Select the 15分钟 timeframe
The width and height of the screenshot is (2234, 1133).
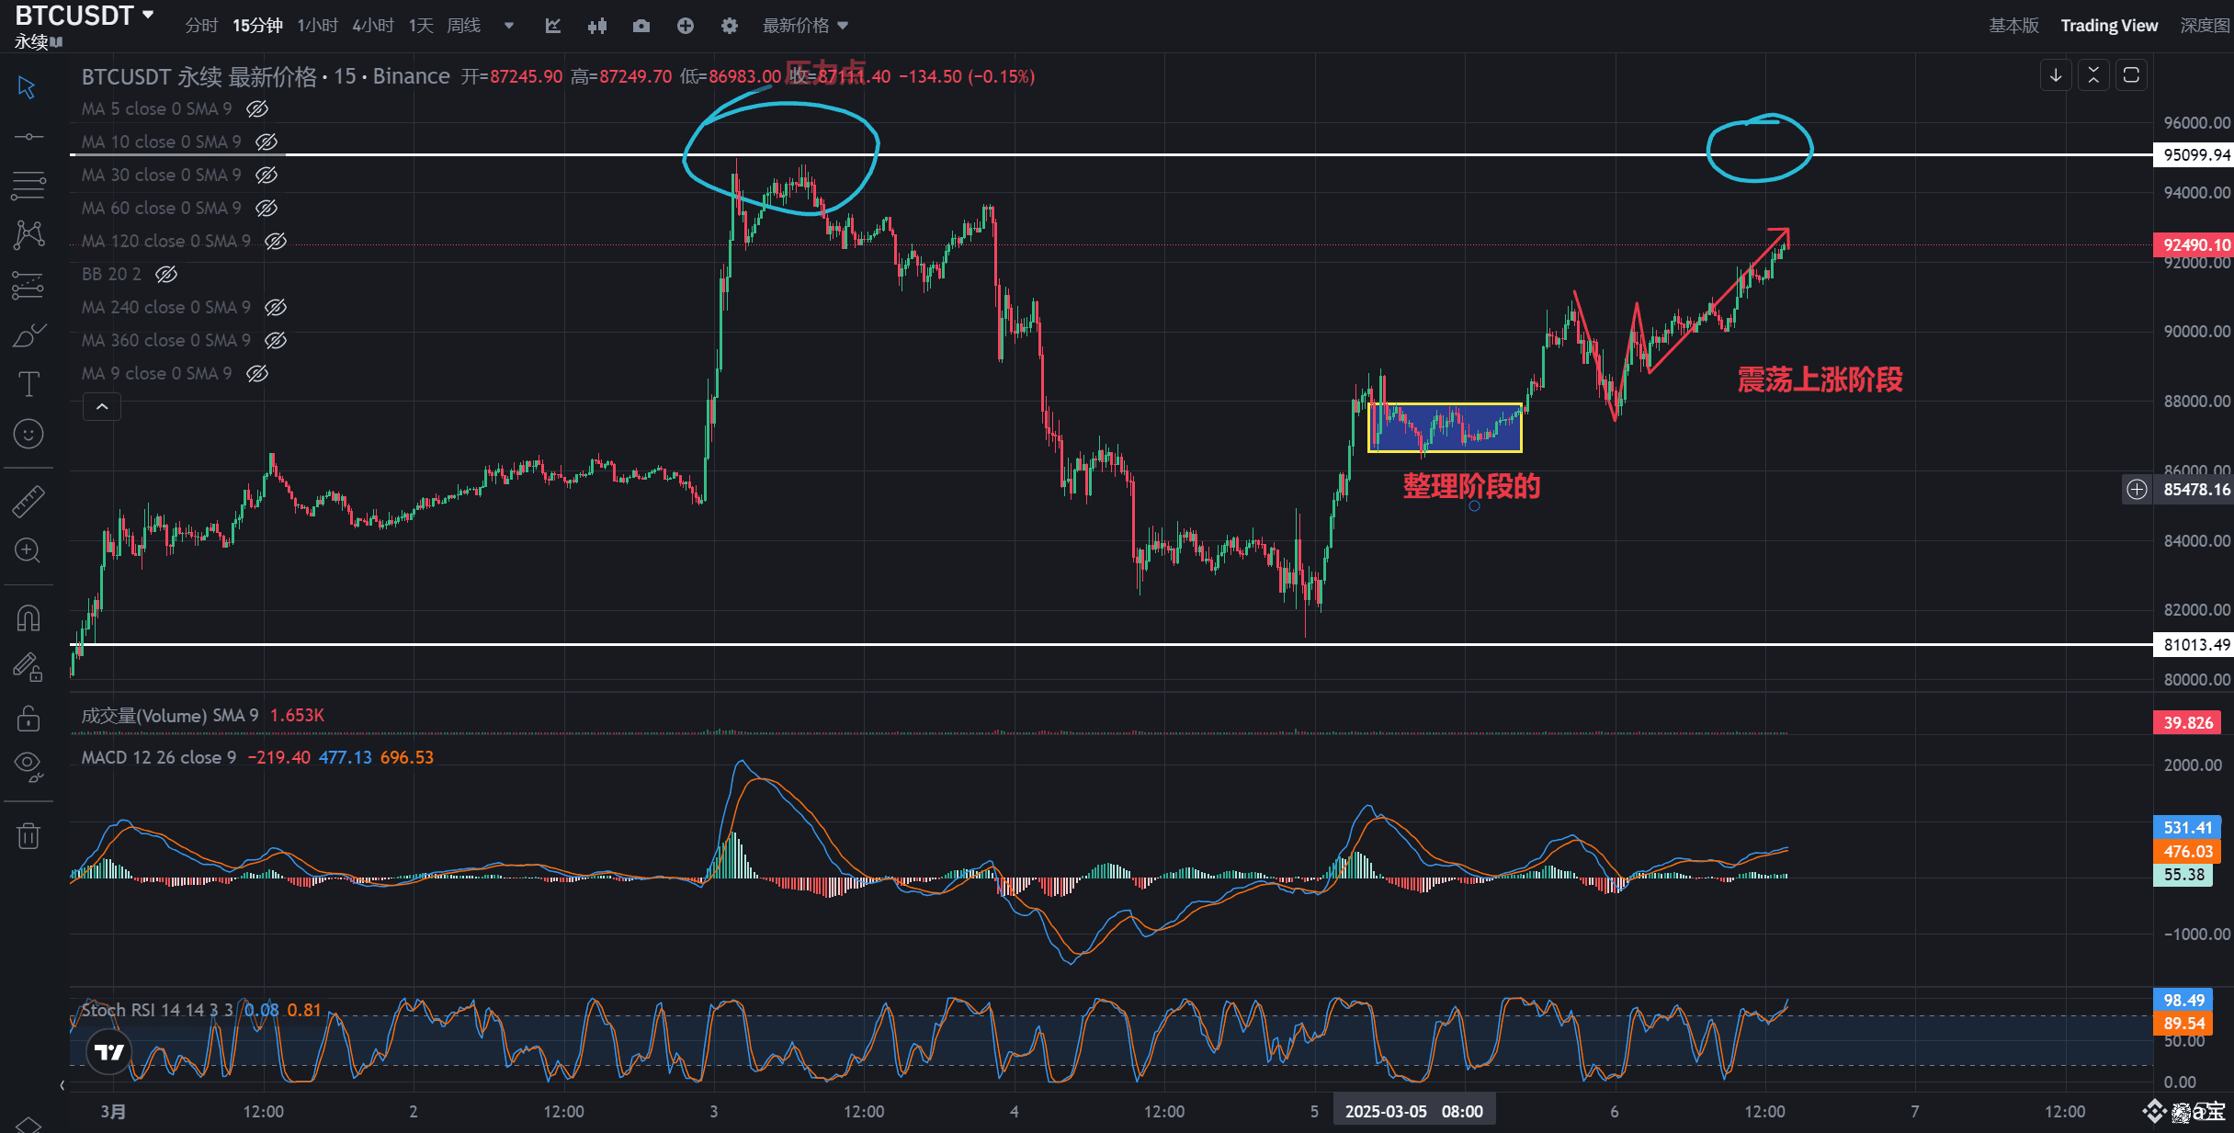(257, 26)
